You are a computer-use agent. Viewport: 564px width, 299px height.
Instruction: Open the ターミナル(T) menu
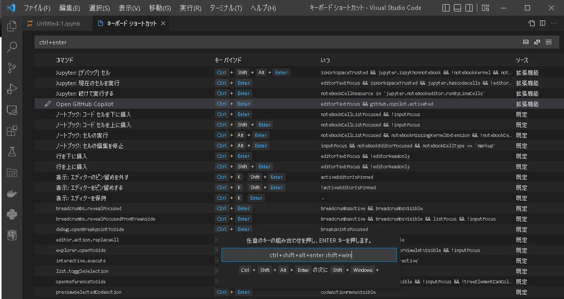[226, 8]
